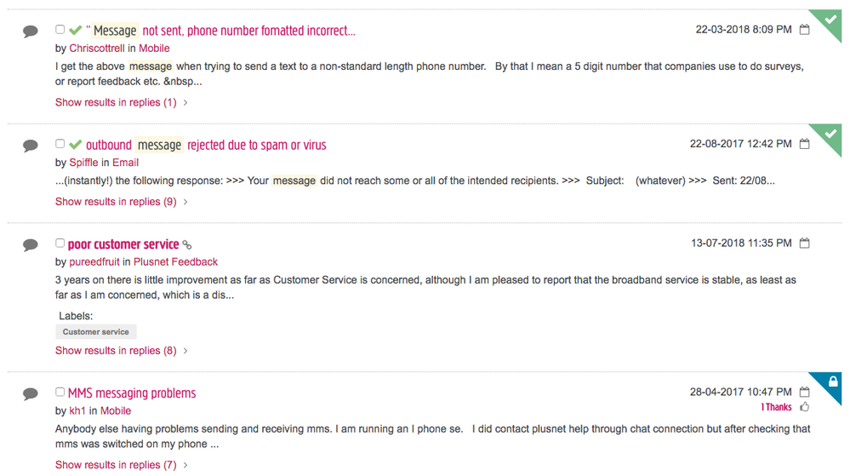The width and height of the screenshot is (850, 476).
Task: Open 'MMS messaging problems' thread title
Action: coord(132,393)
